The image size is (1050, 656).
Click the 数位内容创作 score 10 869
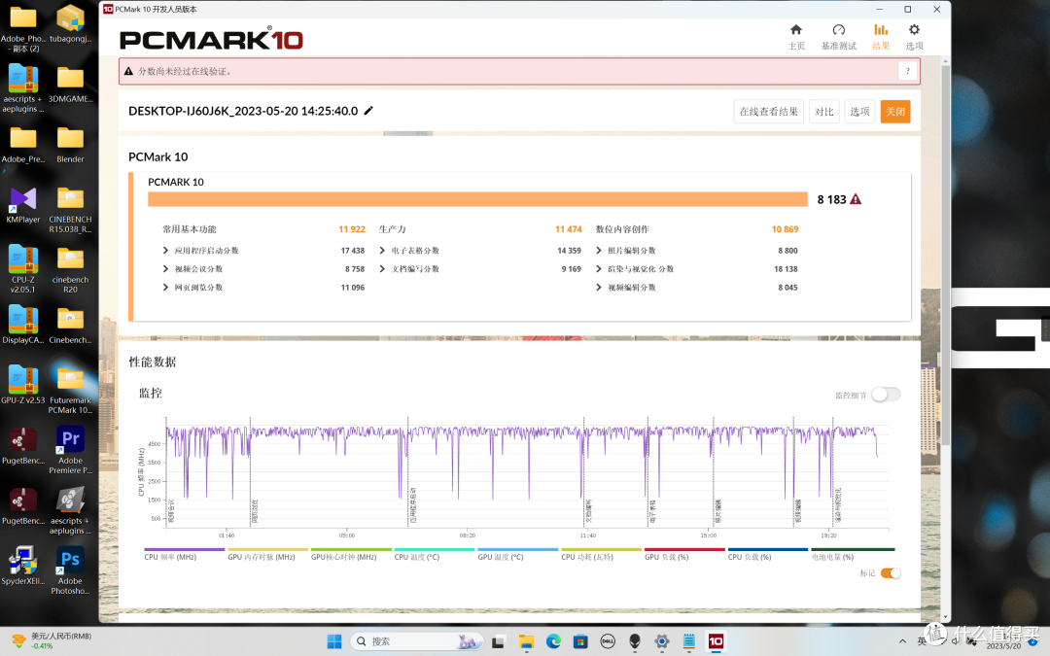point(785,229)
